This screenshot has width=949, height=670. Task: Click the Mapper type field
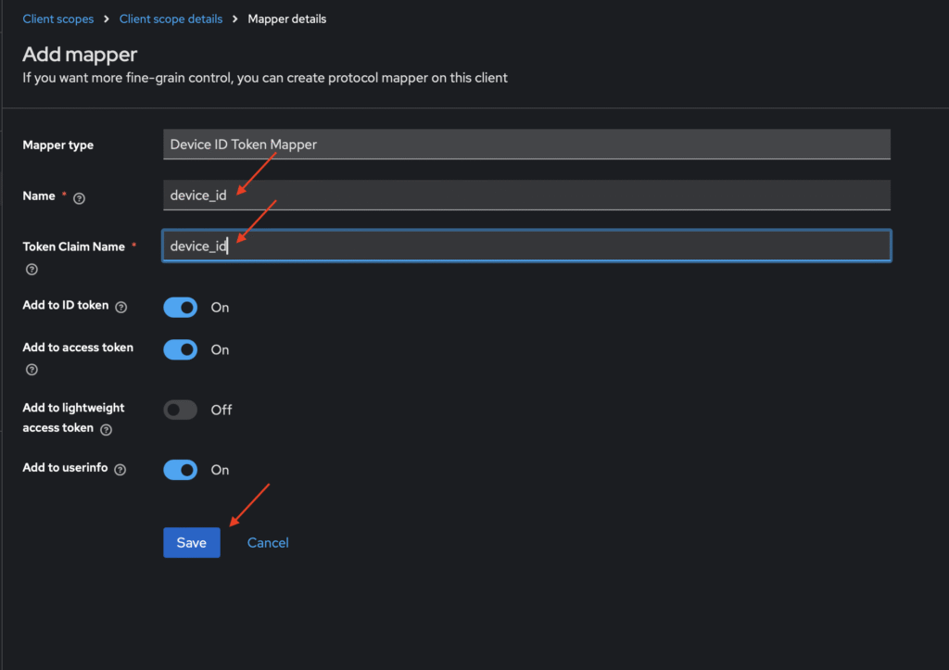click(x=525, y=145)
